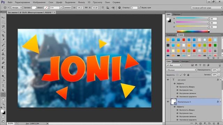Image resolution: width=223 pixels, height=125 pixels.
Task: Select the Brush tool
Action: coord(3,49)
